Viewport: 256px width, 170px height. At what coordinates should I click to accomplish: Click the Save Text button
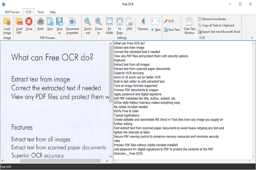171,29
